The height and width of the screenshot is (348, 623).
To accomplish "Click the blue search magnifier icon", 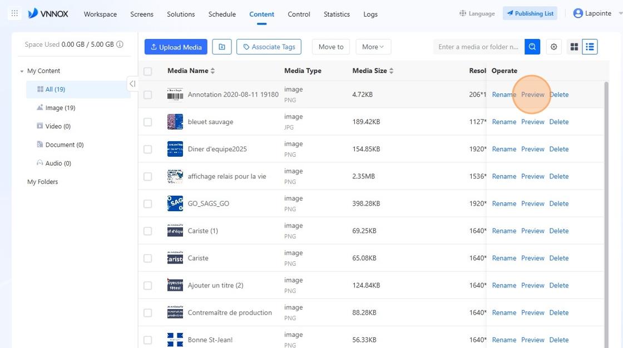I will point(532,47).
